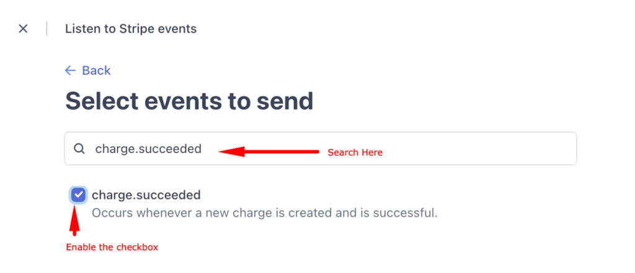
Task: Click the word Stripe in the header title
Action: tap(134, 28)
